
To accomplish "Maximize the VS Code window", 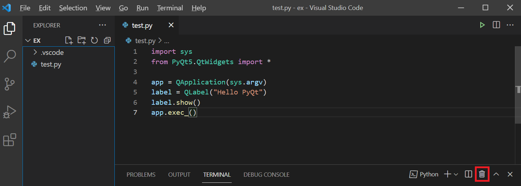I will tap(485, 7).
